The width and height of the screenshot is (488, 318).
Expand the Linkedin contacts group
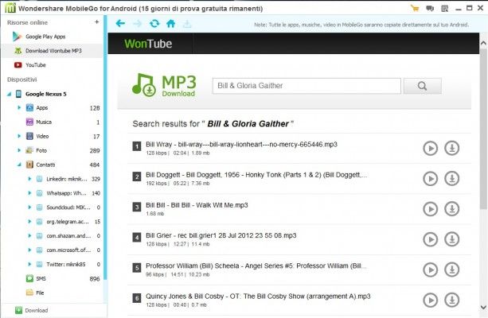tap(29, 179)
